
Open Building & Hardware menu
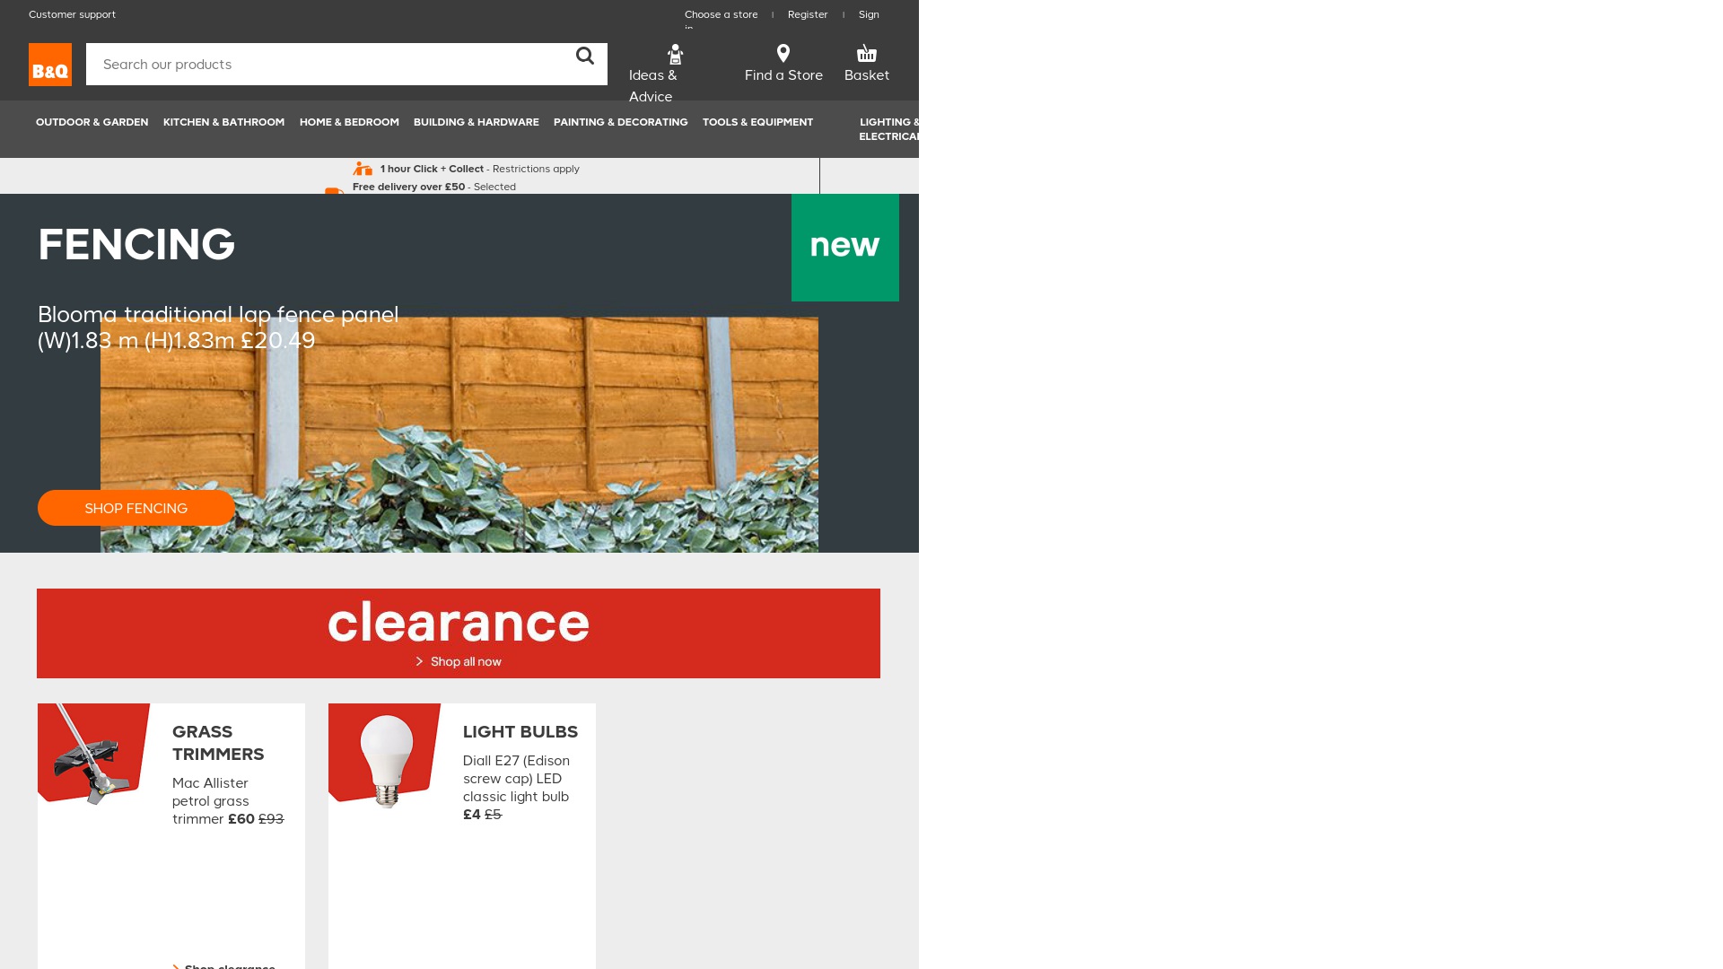pyautogui.click(x=477, y=122)
